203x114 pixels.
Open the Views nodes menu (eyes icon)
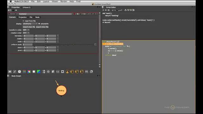58,72
